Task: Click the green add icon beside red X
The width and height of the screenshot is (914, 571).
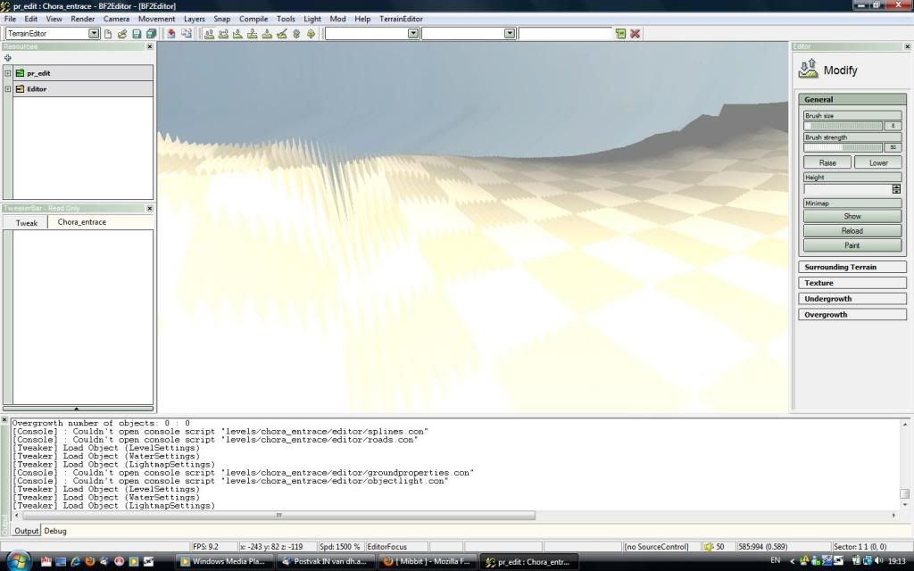Action: click(x=620, y=34)
